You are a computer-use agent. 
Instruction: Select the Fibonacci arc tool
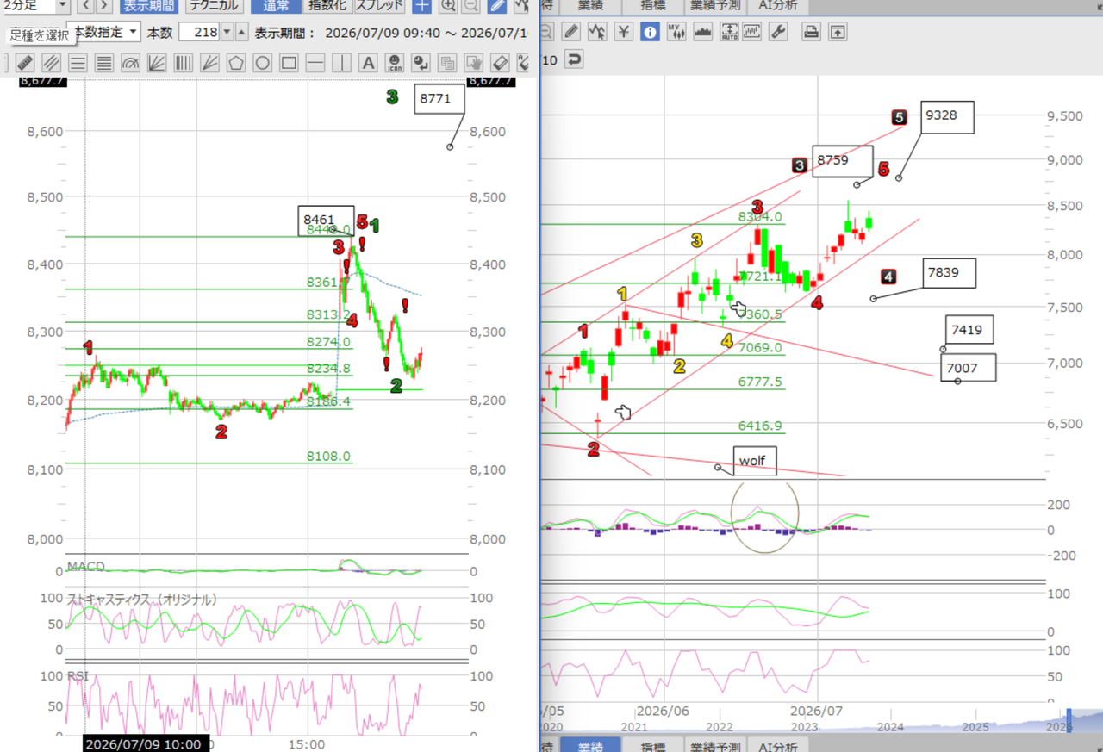[131, 63]
